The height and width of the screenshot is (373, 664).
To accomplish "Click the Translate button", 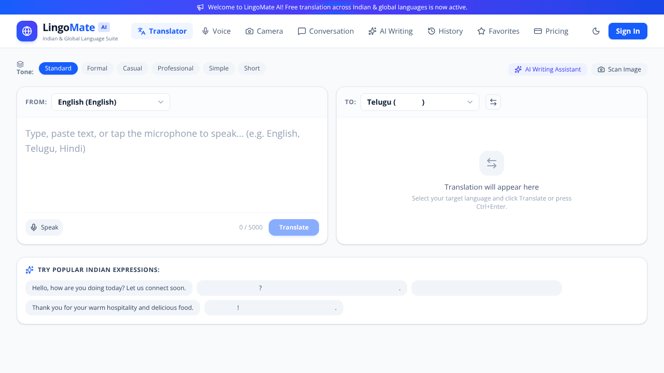I will tap(294, 227).
